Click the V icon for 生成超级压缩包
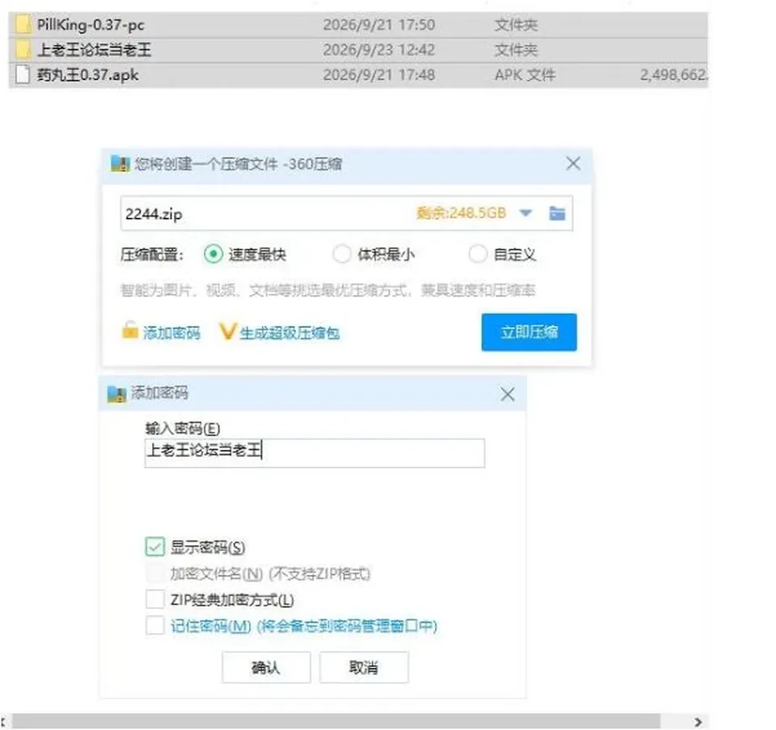Screen dimensions: 776x730 point(228,332)
